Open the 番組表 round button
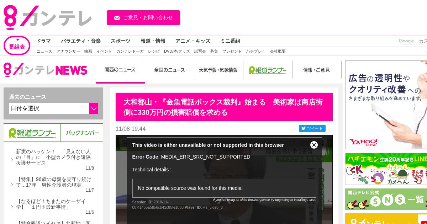427x224 pixels. (17, 46)
